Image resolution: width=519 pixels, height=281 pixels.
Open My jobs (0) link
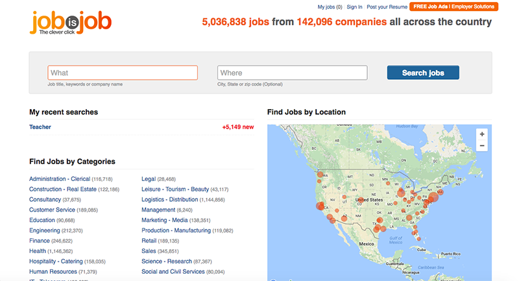330,6
